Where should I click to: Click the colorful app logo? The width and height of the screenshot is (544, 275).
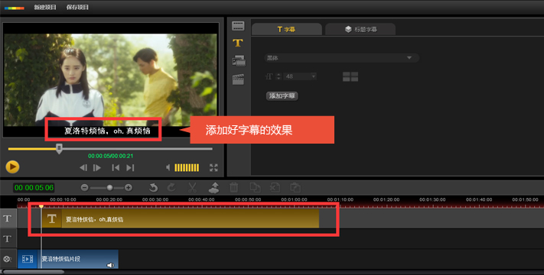point(15,8)
